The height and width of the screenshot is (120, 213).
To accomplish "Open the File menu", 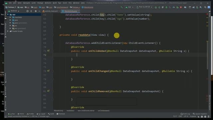I will tap(10, 3).
